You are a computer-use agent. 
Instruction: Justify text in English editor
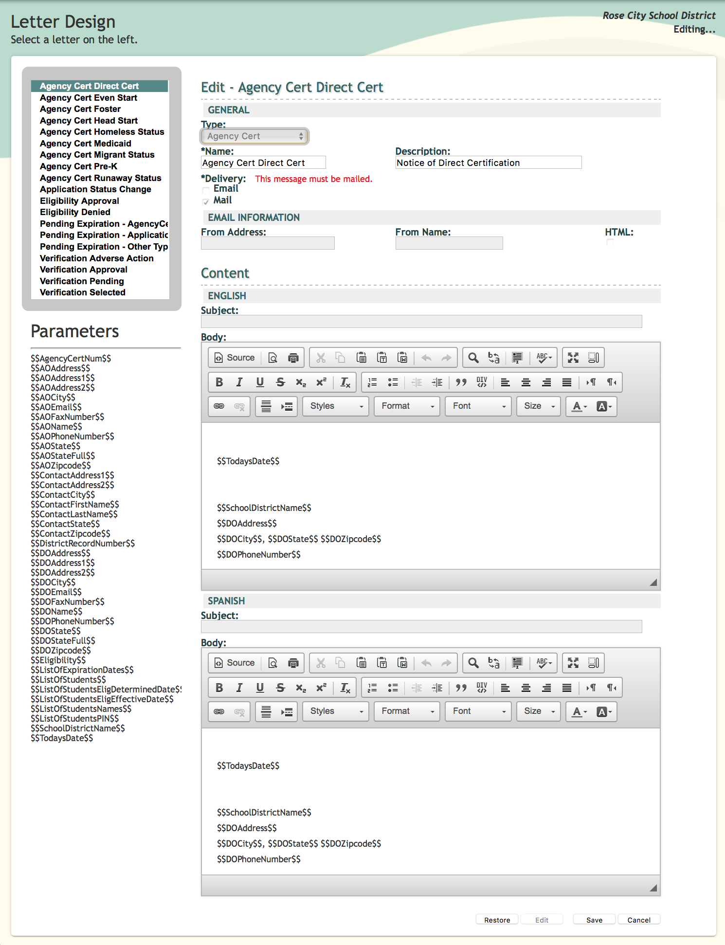[566, 382]
